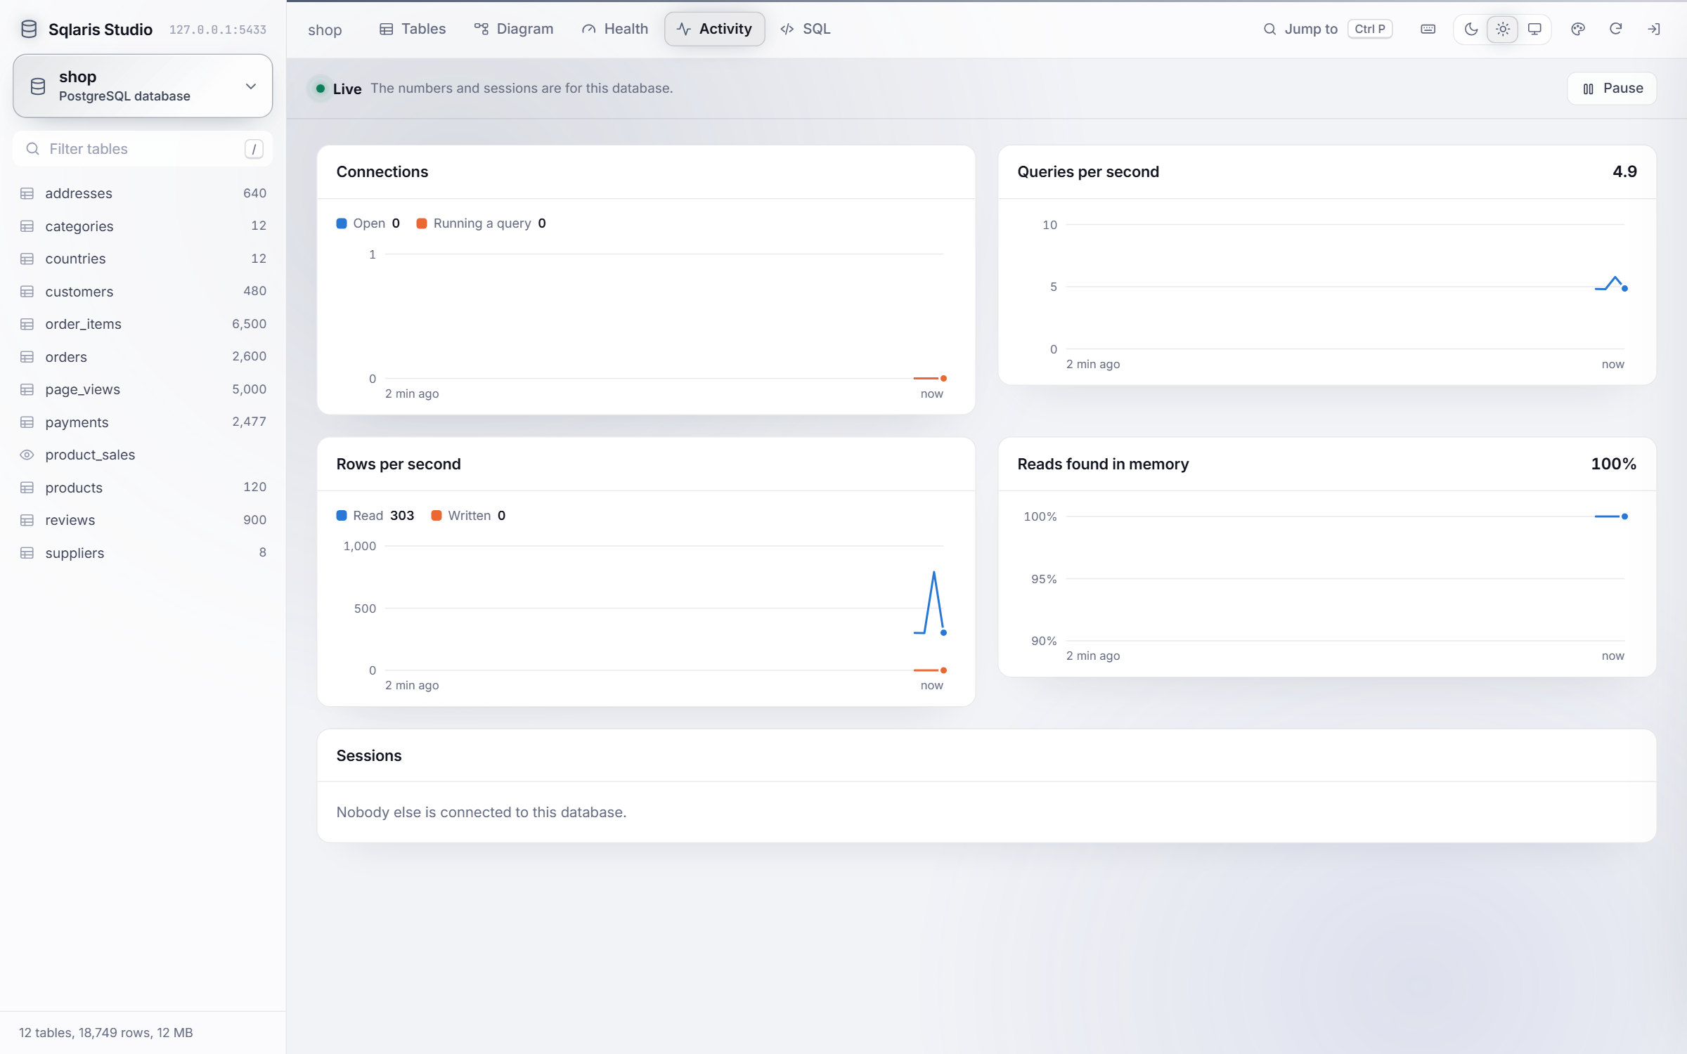Image resolution: width=1687 pixels, height=1054 pixels.
Task: Toggle the Written rows legend swatch
Action: point(437,515)
